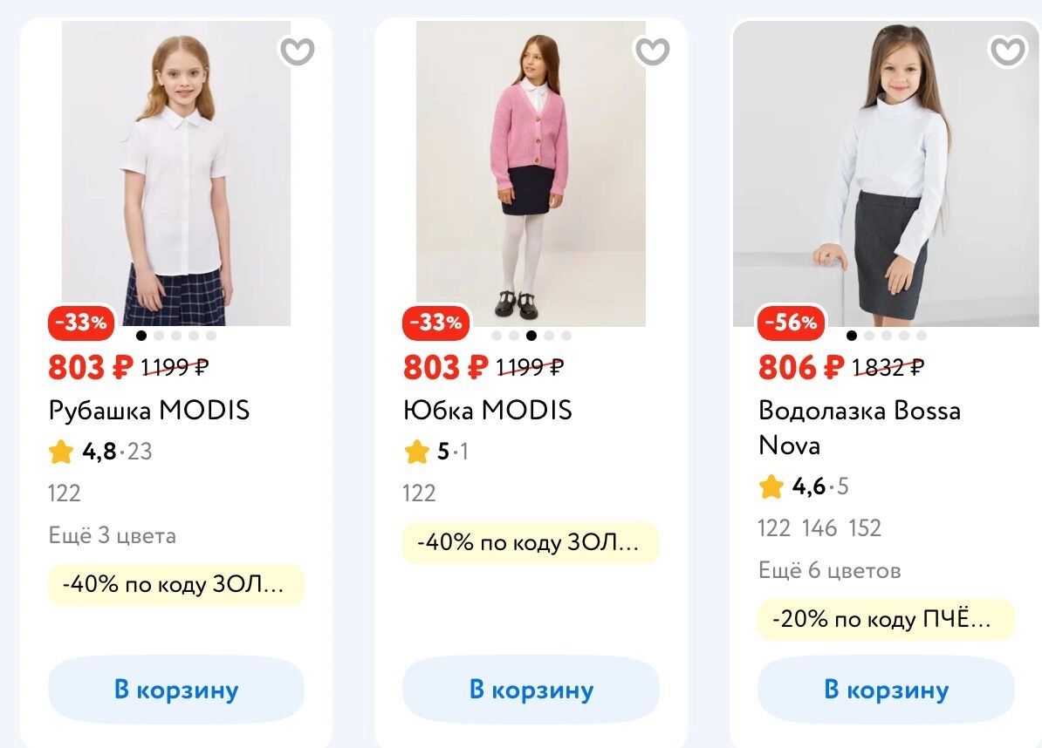Image resolution: width=1042 pixels, height=748 pixels.
Task: Open pink cardigan skirt product photo
Action: 531,174
